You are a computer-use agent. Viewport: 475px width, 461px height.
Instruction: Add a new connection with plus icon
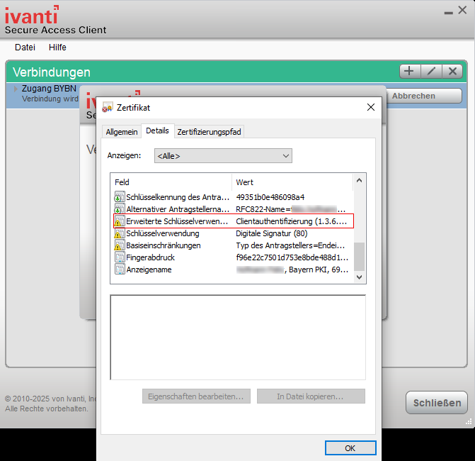tap(410, 72)
